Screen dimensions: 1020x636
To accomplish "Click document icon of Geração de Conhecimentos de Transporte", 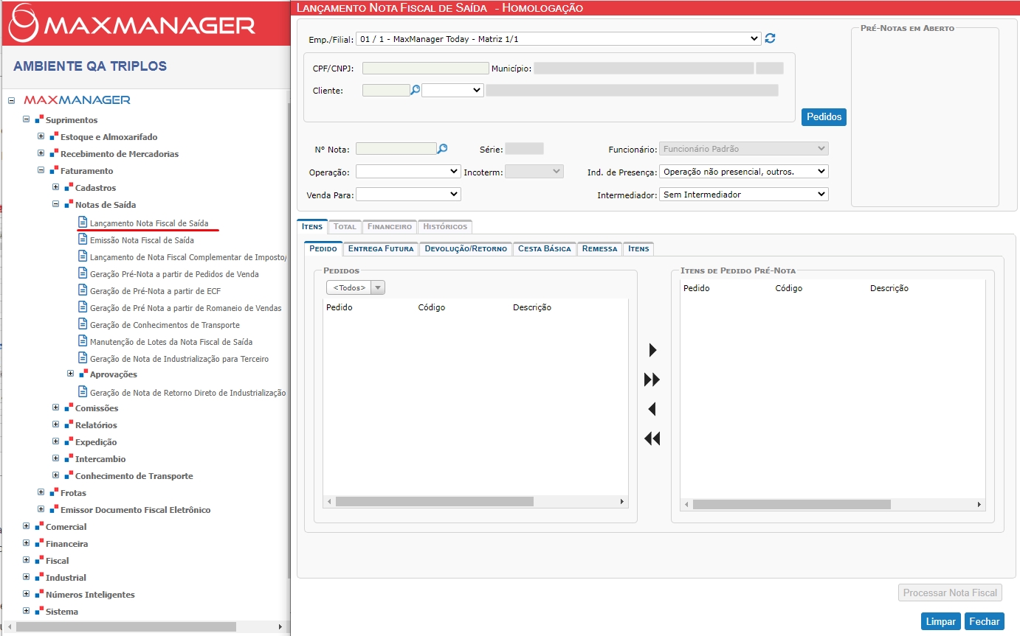I will click(x=83, y=324).
